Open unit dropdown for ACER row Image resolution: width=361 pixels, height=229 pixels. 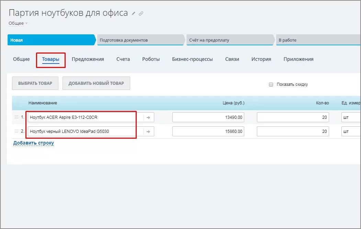point(350,117)
